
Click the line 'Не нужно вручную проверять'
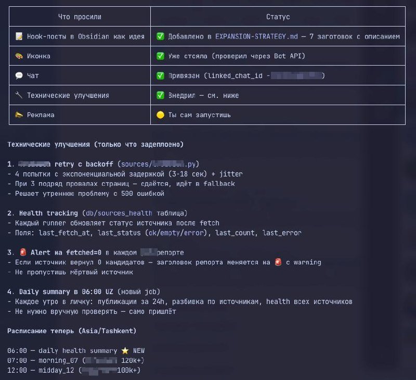tap(92, 311)
